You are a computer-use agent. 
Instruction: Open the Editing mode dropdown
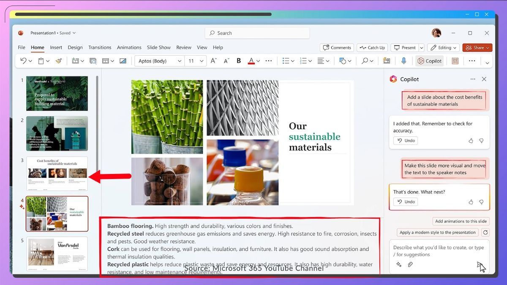443,47
